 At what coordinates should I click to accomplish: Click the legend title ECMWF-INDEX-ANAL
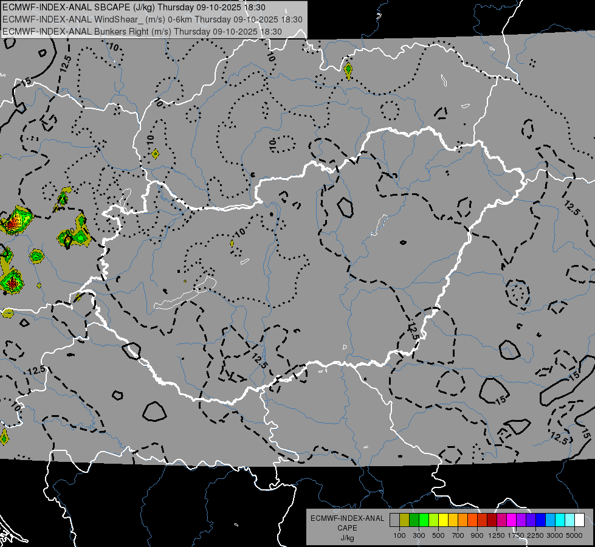click(x=348, y=518)
